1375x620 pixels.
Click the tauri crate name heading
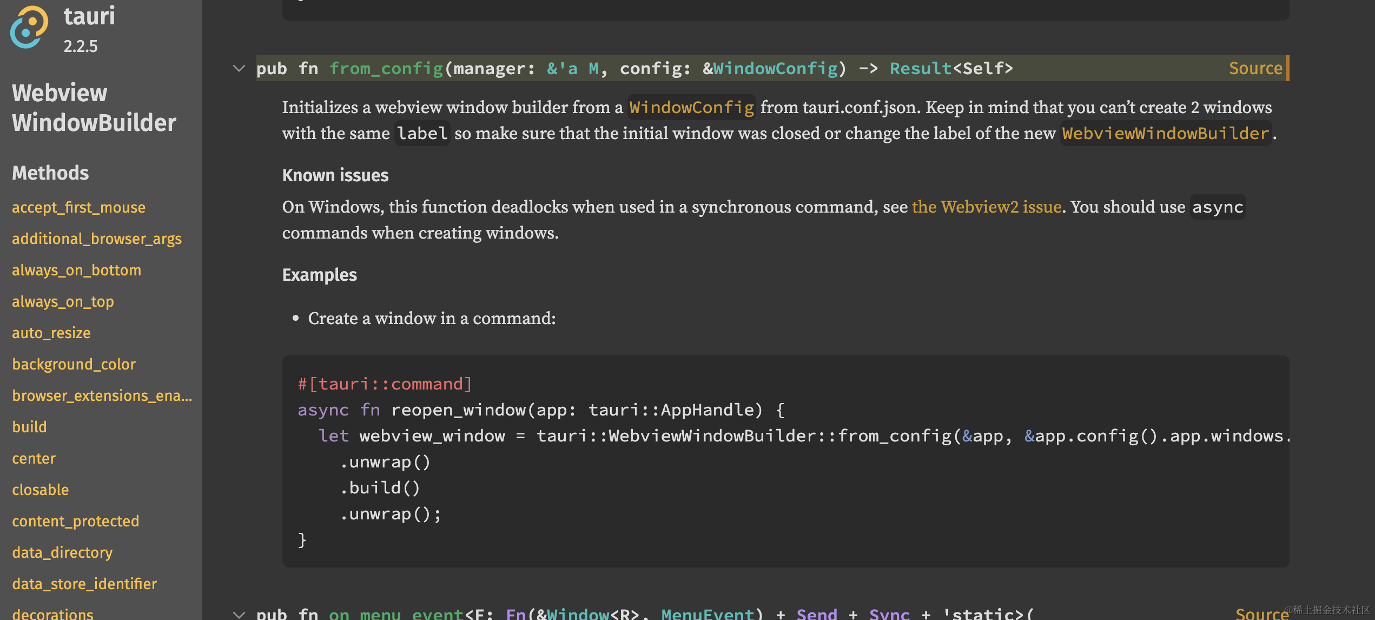89,16
